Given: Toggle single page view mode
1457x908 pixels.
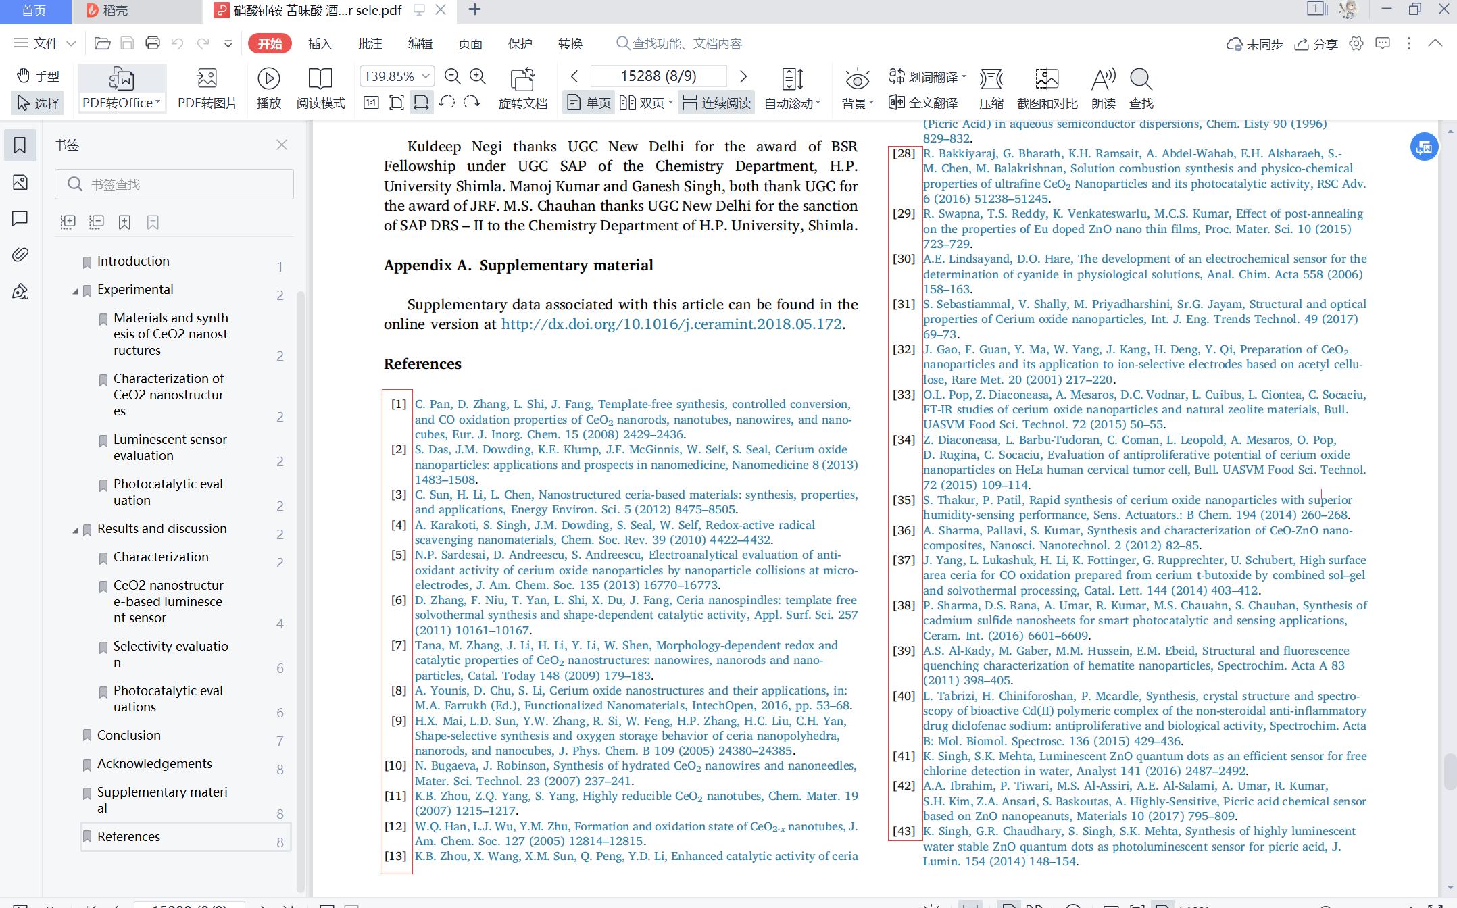Looking at the screenshot, I should pos(589,103).
